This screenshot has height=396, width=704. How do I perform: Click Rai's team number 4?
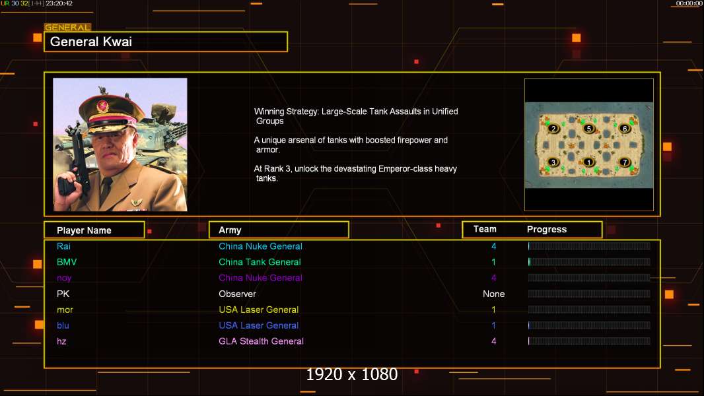tap(493, 246)
